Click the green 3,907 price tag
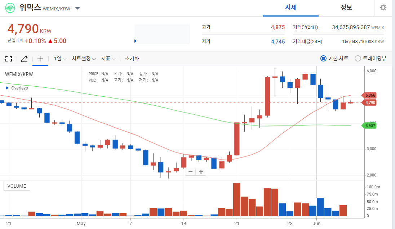395x229 pixels. (x=369, y=126)
